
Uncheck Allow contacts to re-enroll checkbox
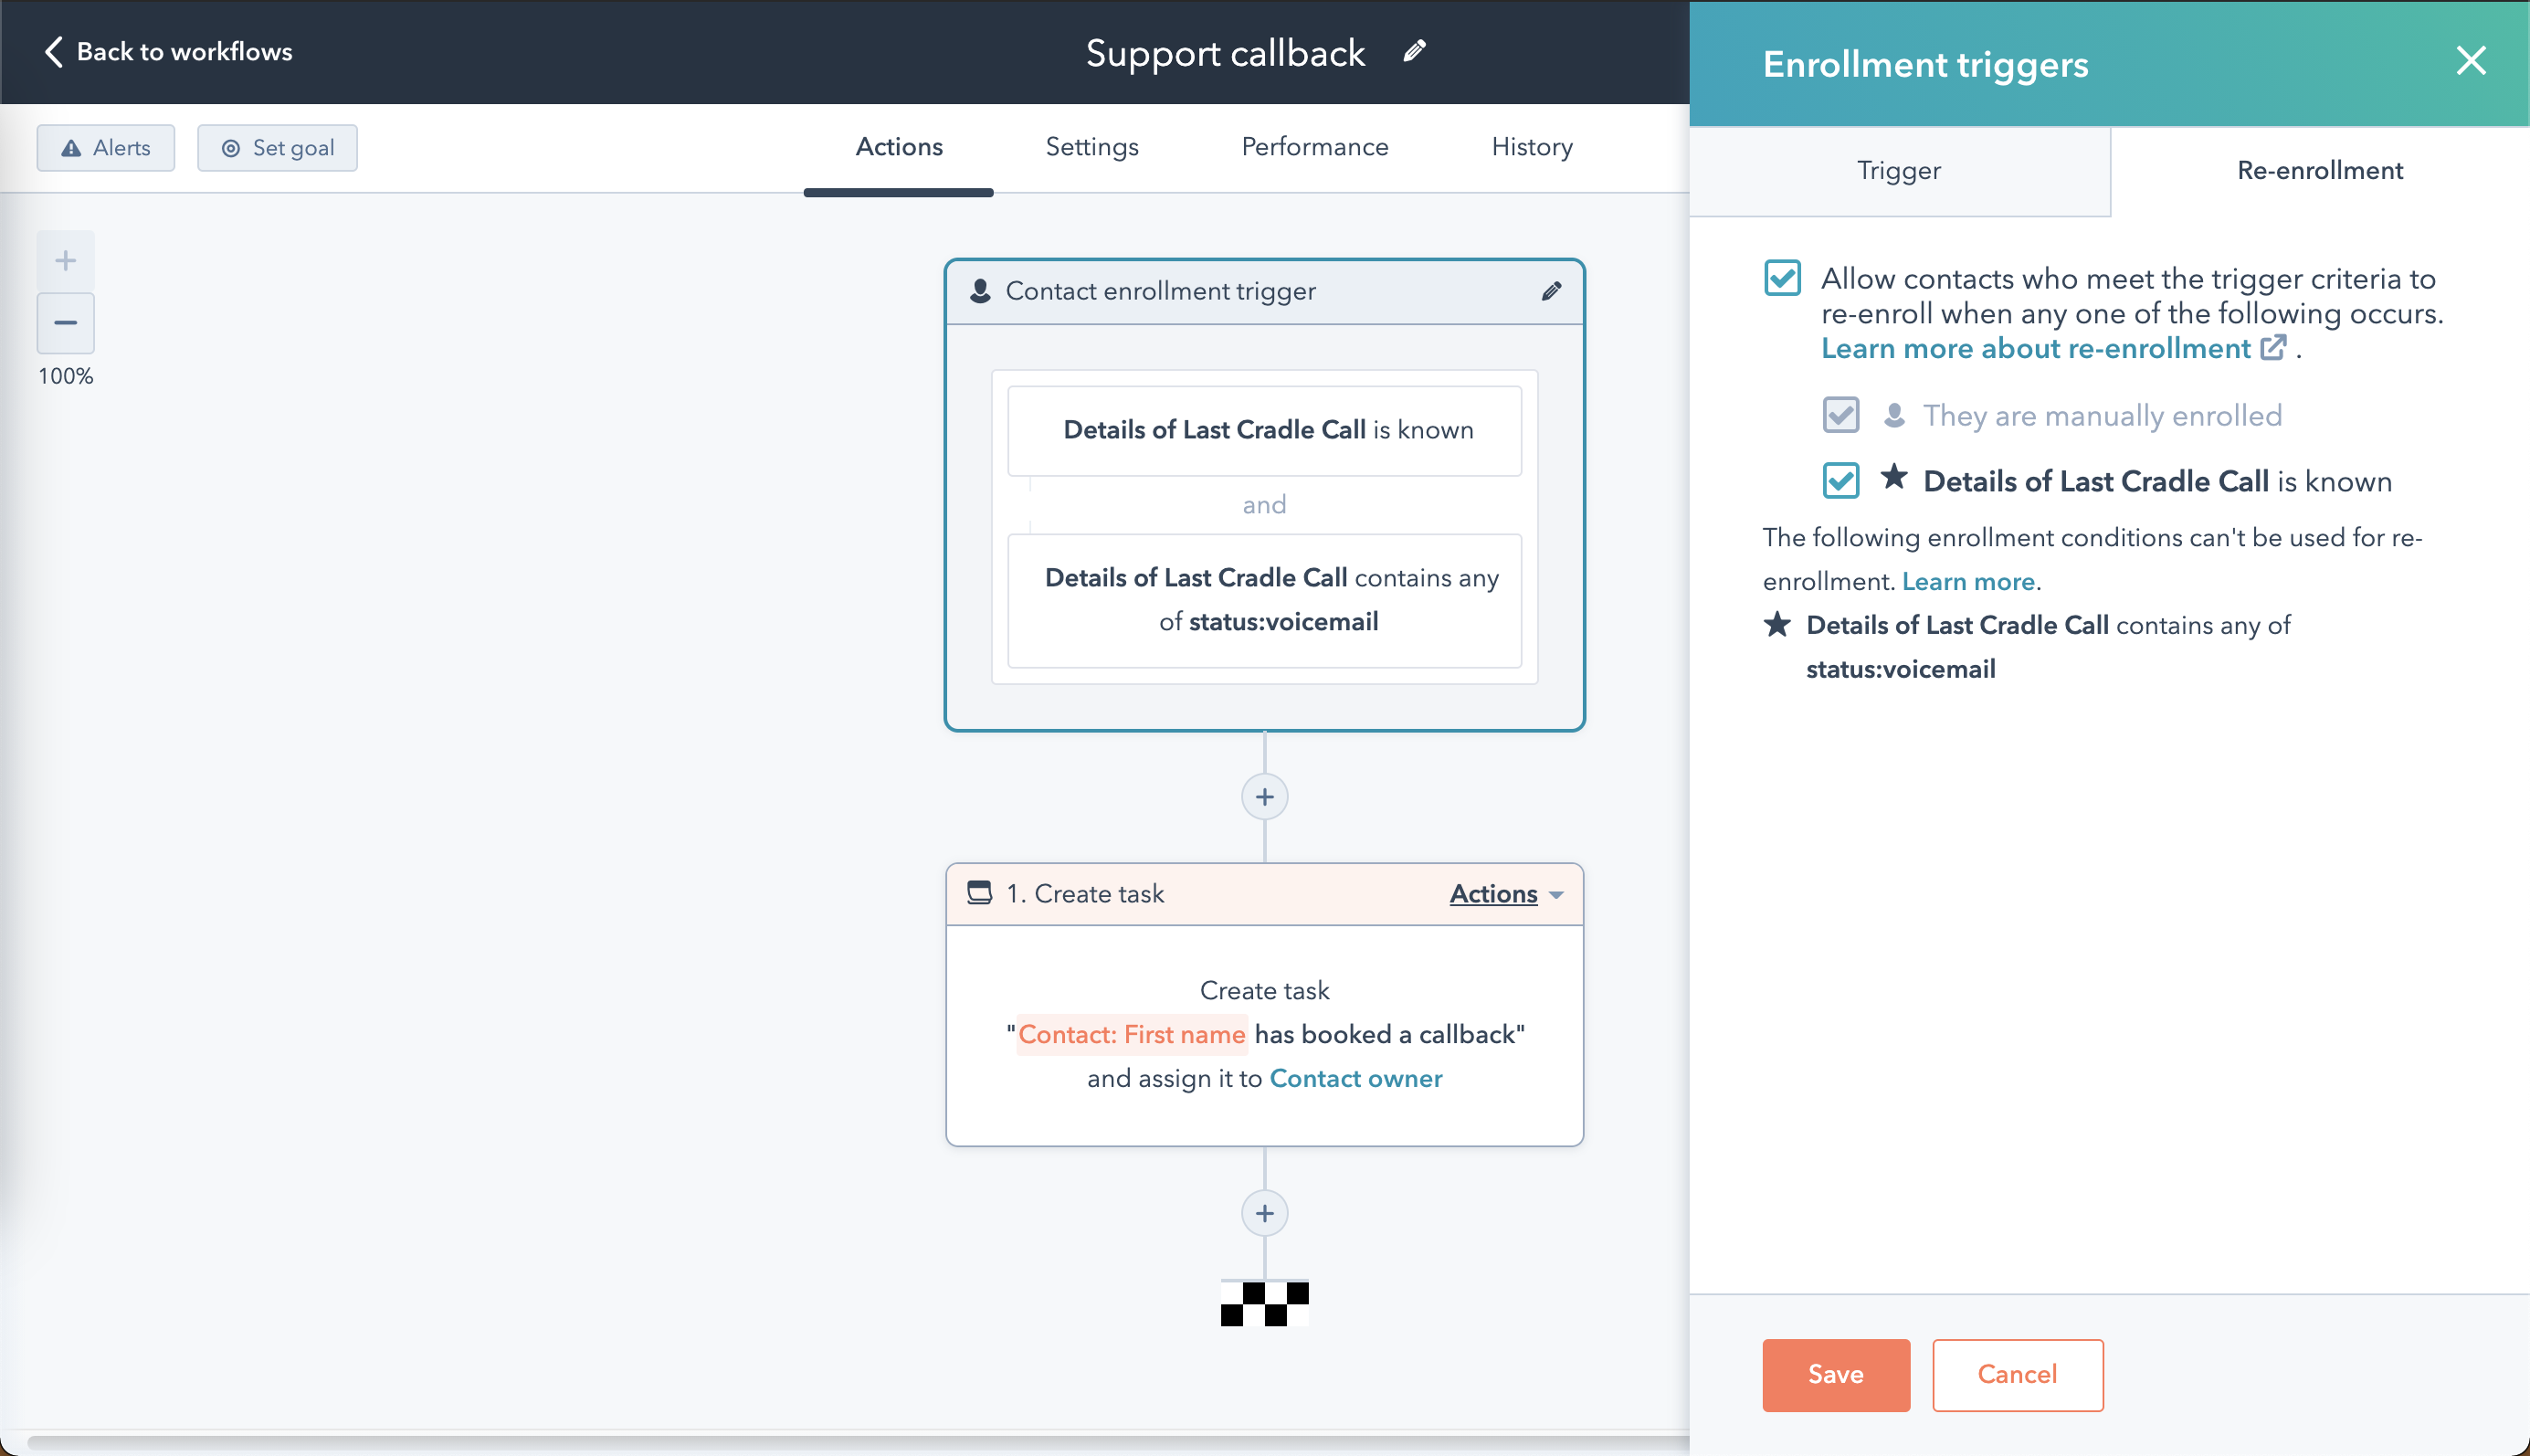point(1782,278)
